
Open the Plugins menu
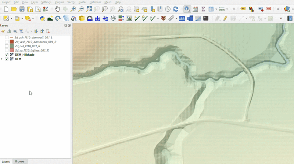[x=59, y=2]
